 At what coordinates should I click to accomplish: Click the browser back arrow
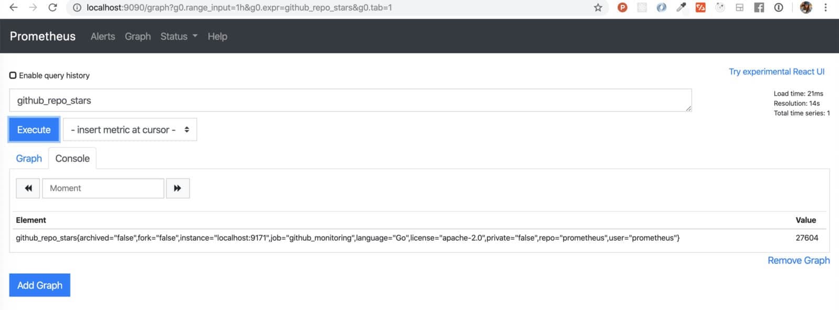pos(14,7)
